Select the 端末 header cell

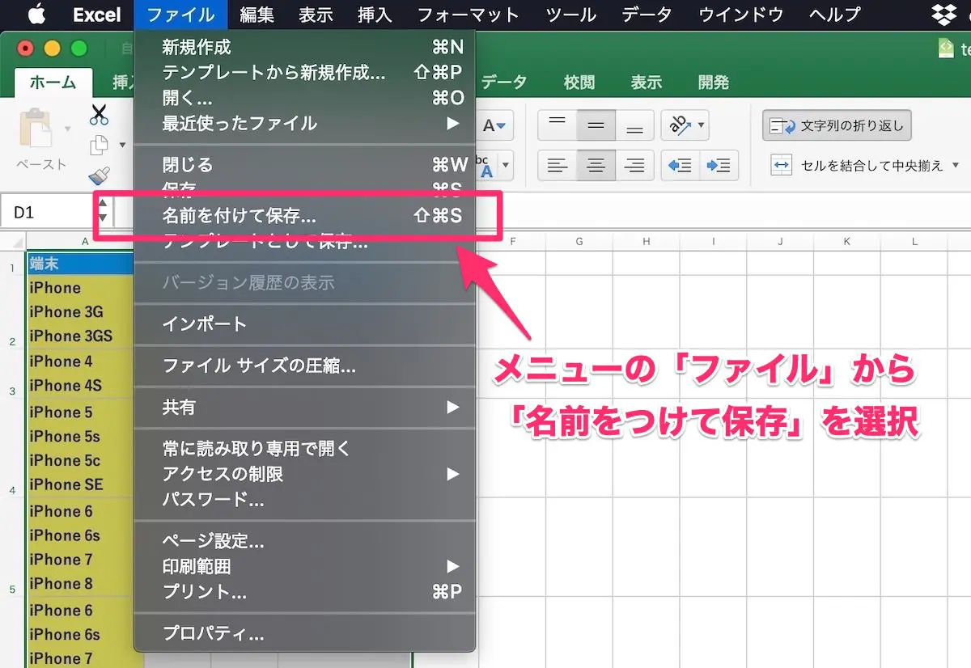80,264
